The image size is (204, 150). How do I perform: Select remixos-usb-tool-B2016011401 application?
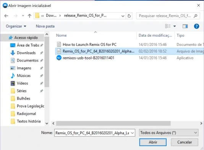(x=89, y=58)
